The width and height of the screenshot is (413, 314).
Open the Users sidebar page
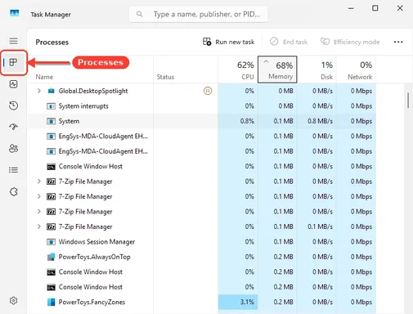13,148
